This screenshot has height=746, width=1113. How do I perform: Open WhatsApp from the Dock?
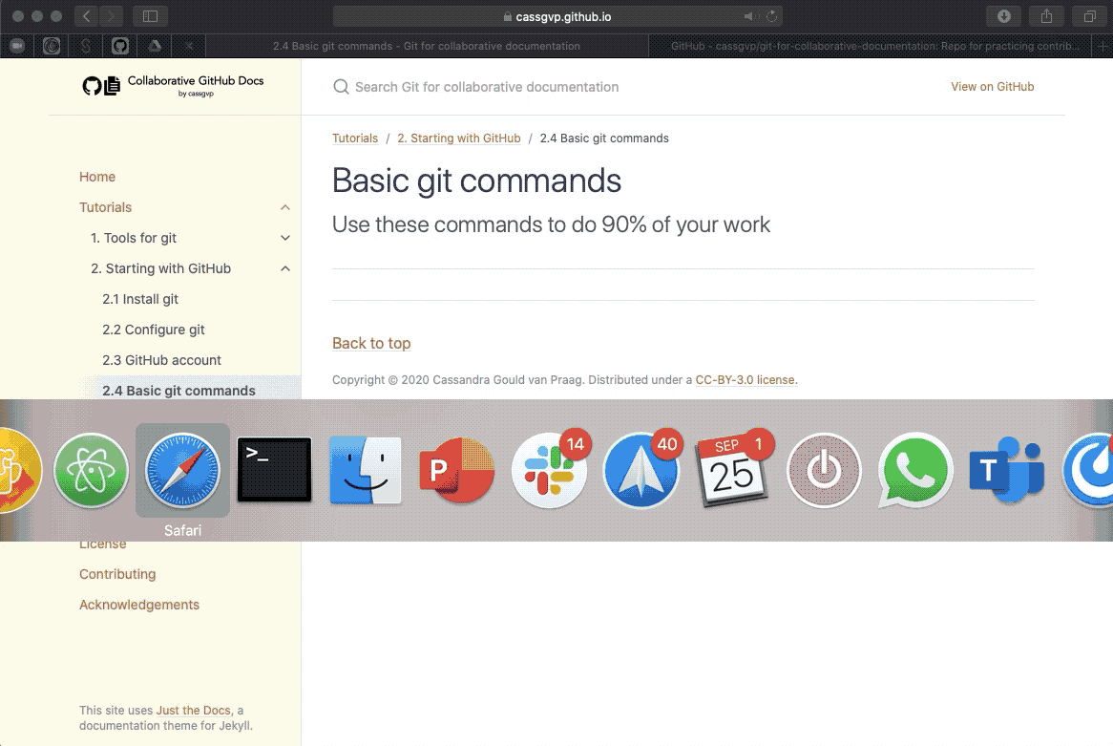pos(914,471)
